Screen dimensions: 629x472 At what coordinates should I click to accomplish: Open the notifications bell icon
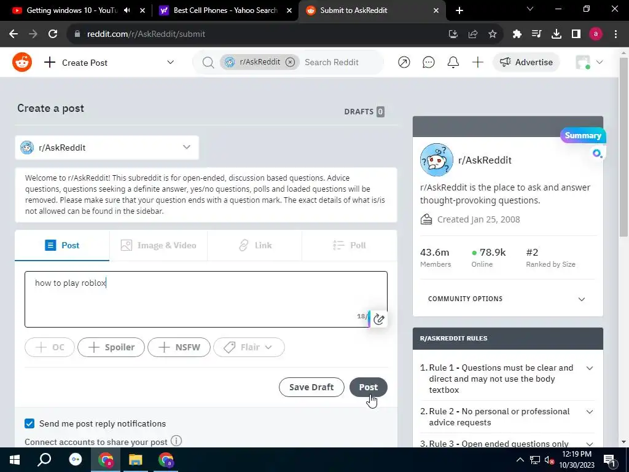point(453,62)
